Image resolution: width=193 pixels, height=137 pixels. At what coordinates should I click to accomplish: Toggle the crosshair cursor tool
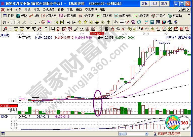pyautogui.click(x=122, y=22)
